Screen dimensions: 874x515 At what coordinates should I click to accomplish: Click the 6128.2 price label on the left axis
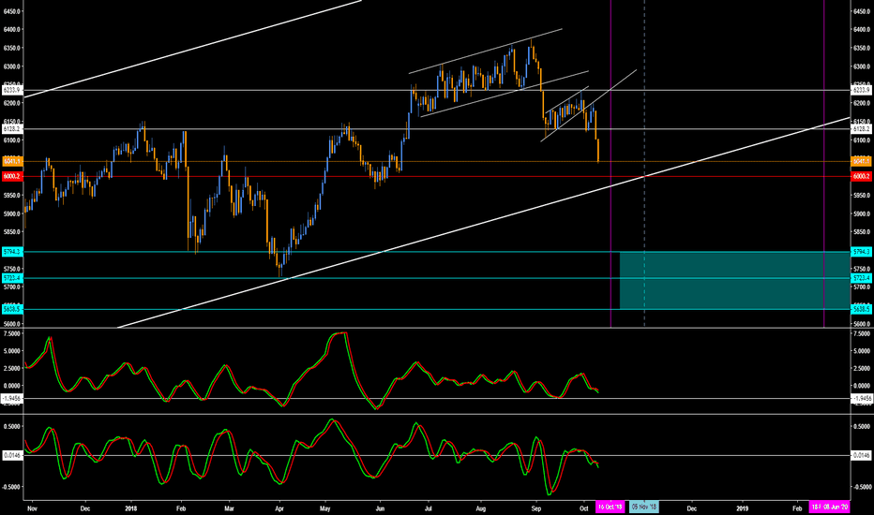[x=11, y=128]
